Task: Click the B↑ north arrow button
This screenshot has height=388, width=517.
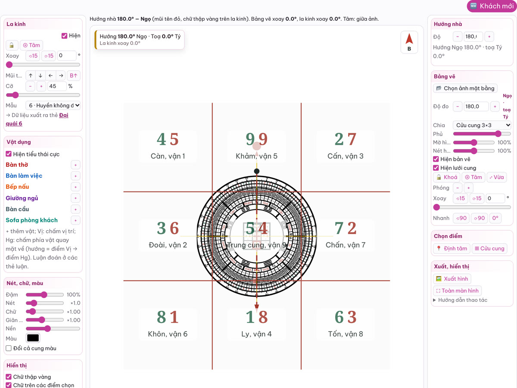Action: tap(74, 76)
